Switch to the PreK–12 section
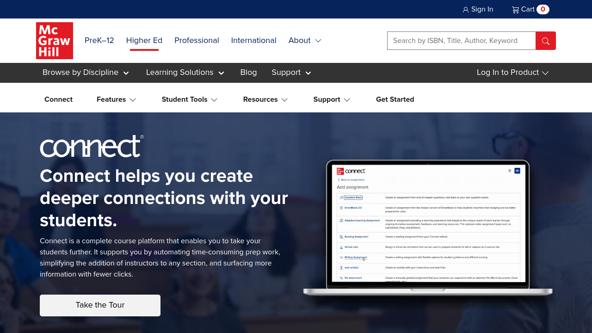Screen dimensions: 592x333 click(99, 40)
